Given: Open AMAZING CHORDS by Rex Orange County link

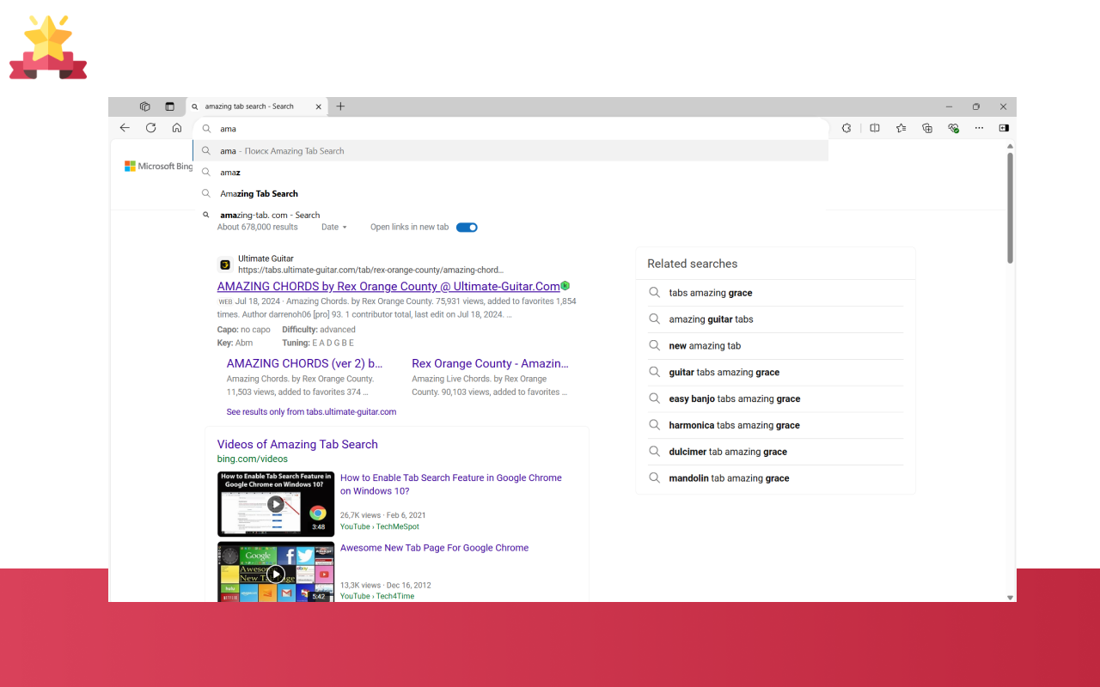Looking at the screenshot, I should pos(388,287).
